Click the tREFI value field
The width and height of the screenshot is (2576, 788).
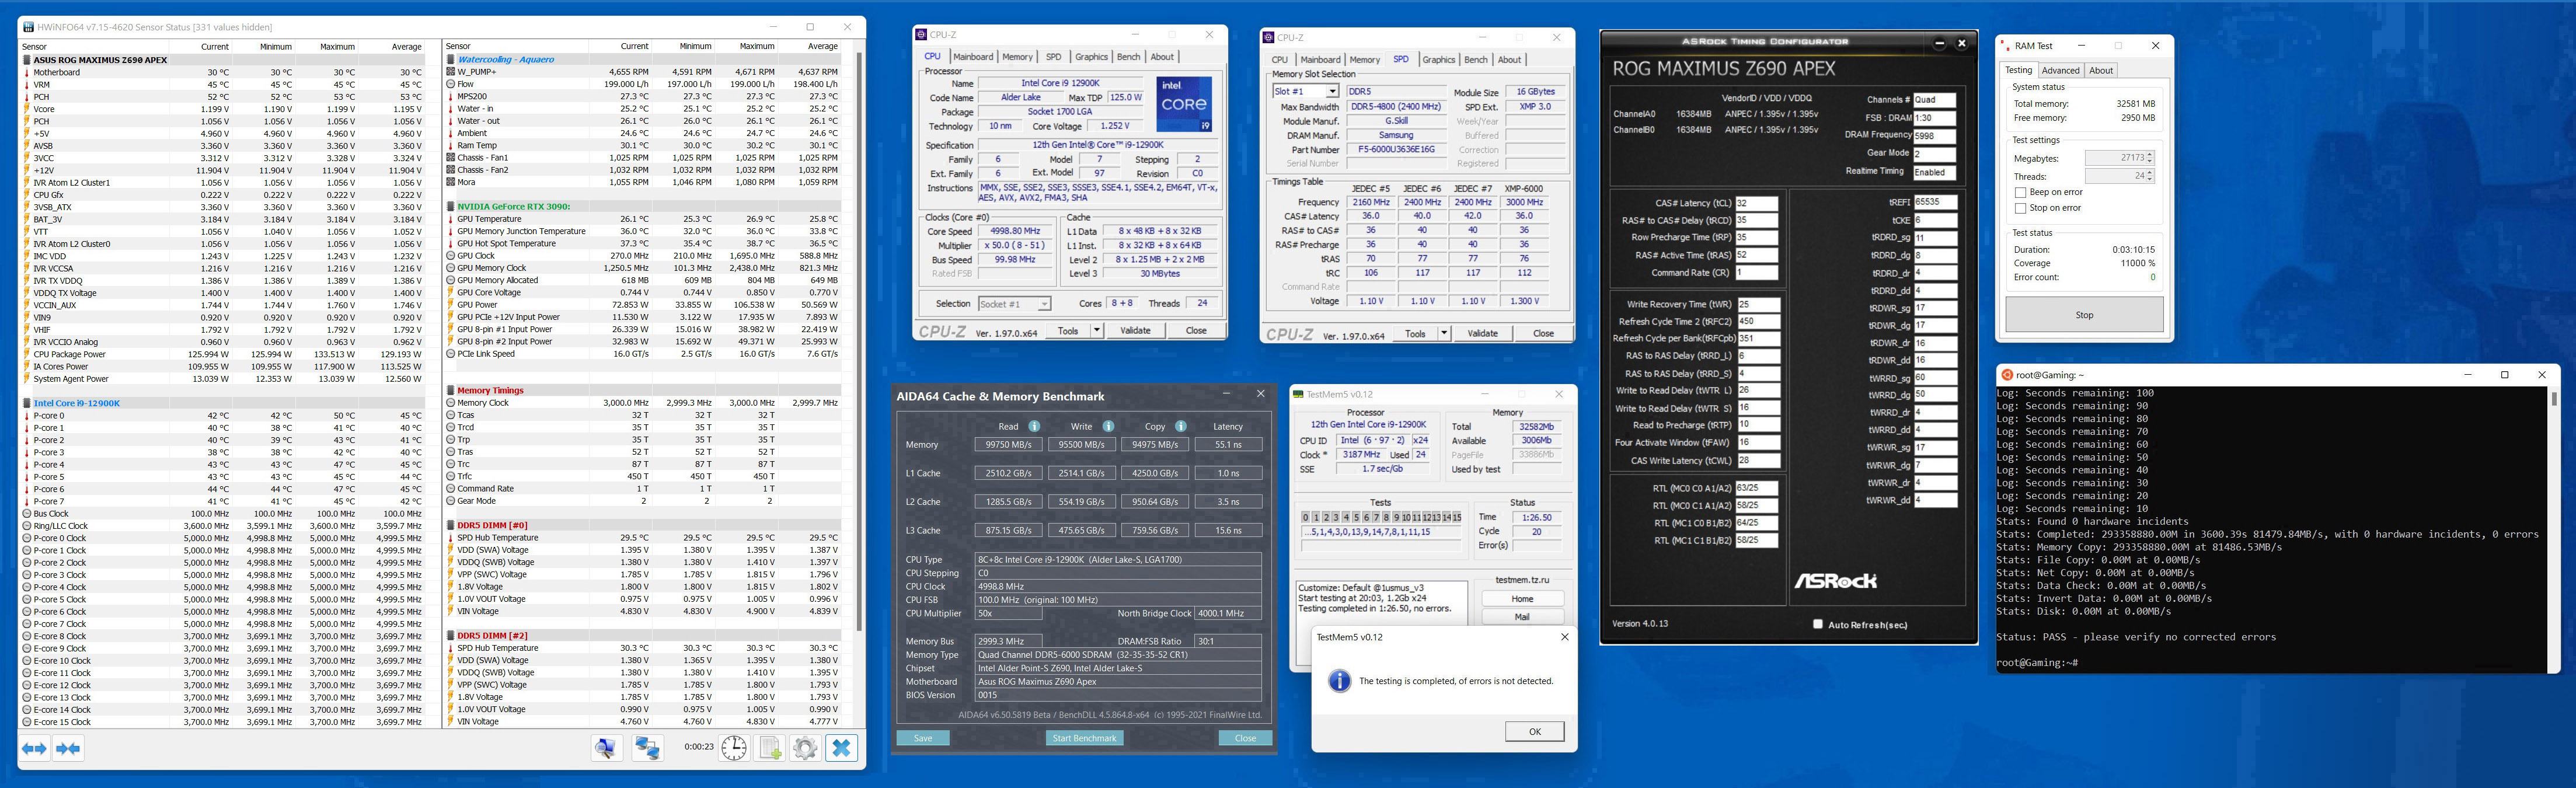pos(1935,202)
